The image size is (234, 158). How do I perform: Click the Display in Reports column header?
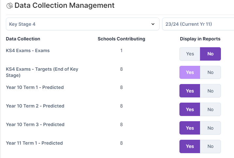click(200, 39)
